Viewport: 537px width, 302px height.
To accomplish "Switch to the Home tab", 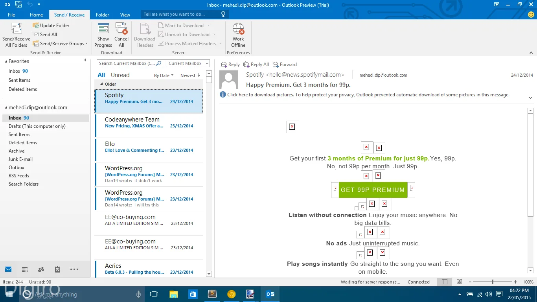I will (x=36, y=15).
